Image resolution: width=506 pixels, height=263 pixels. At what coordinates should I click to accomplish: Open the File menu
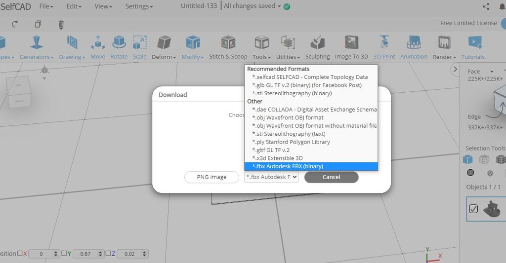(46, 6)
